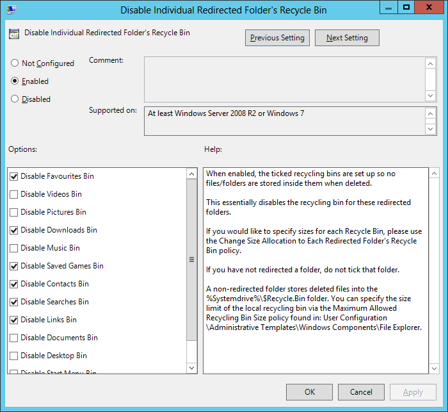Click Options list scroll down arrow
The width and height of the screenshot is (448, 412).
192,368
